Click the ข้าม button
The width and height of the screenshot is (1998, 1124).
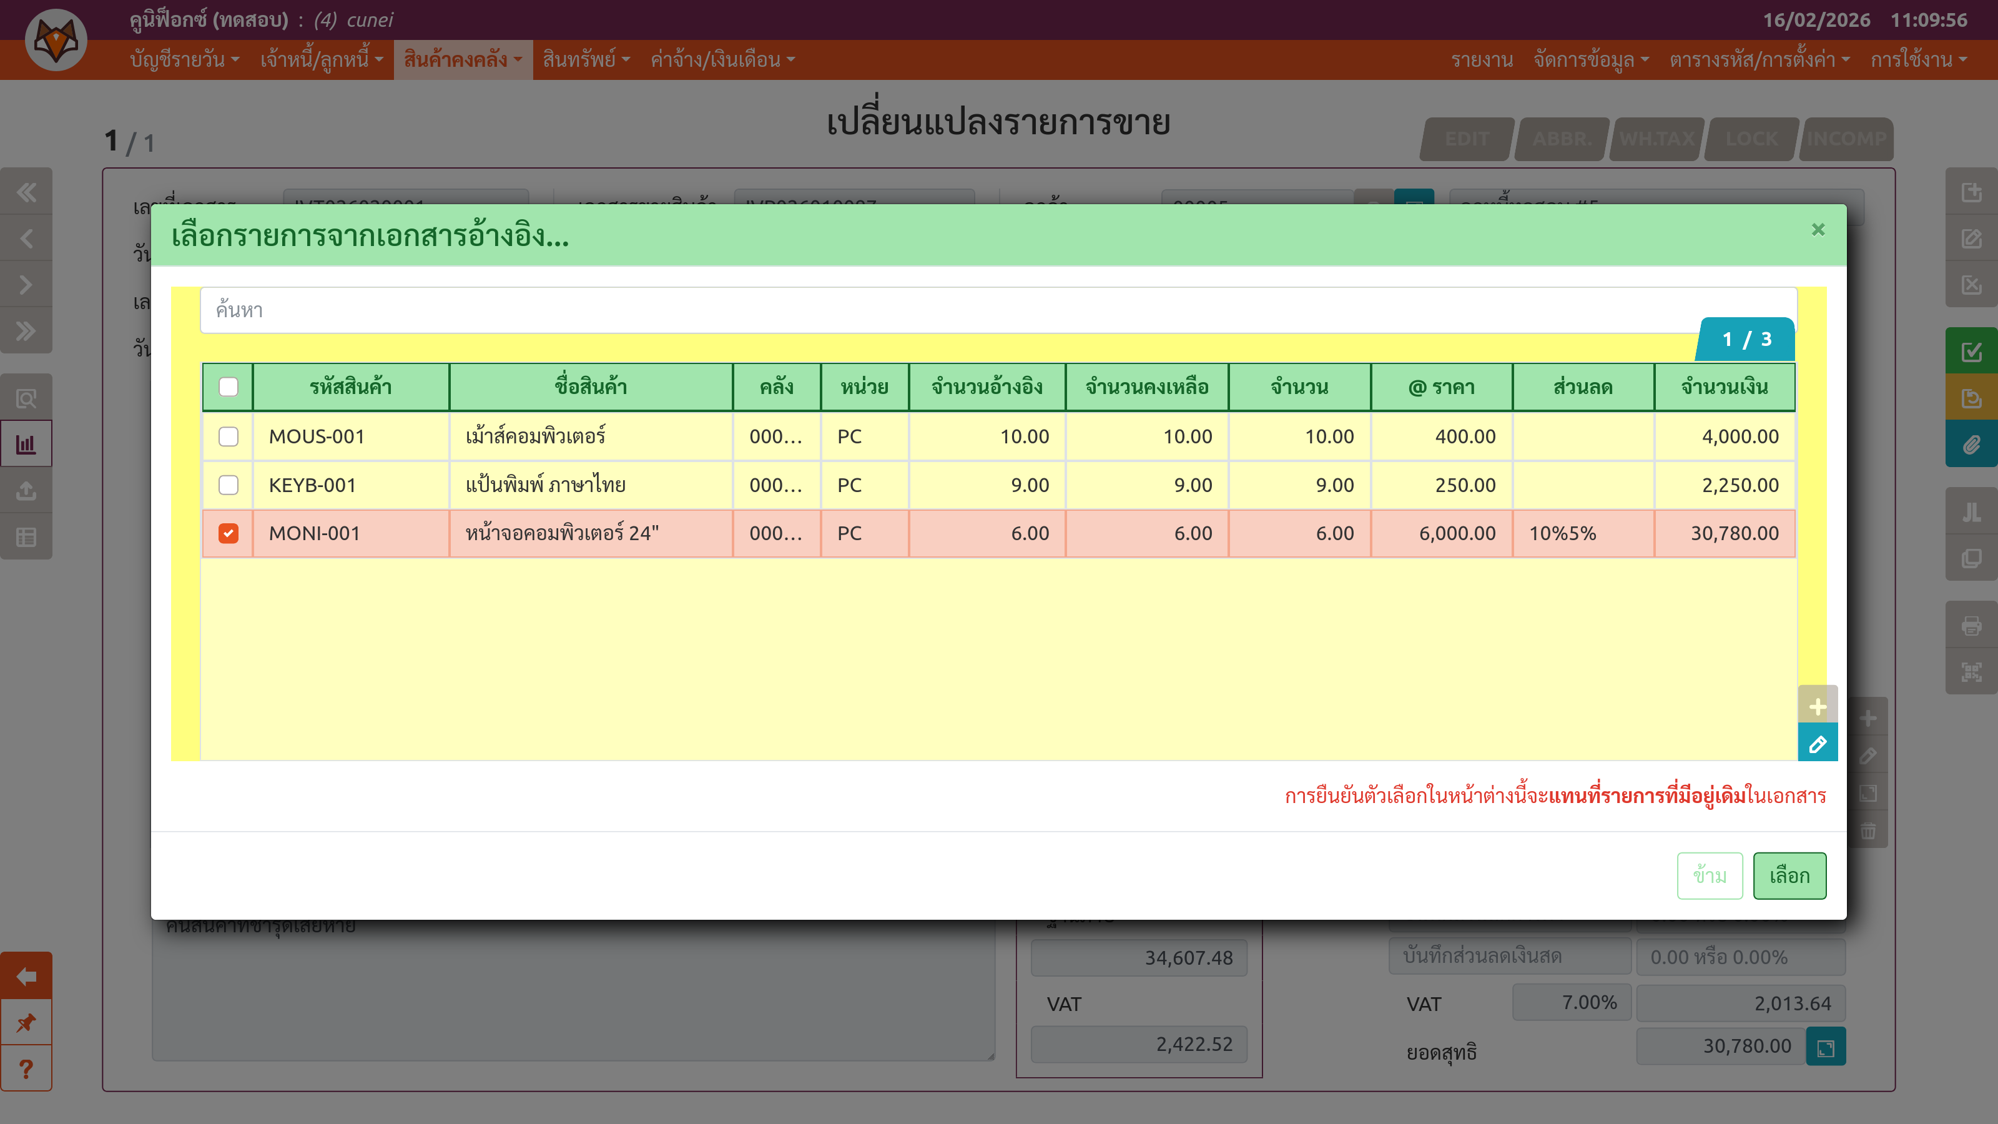[x=1709, y=875]
